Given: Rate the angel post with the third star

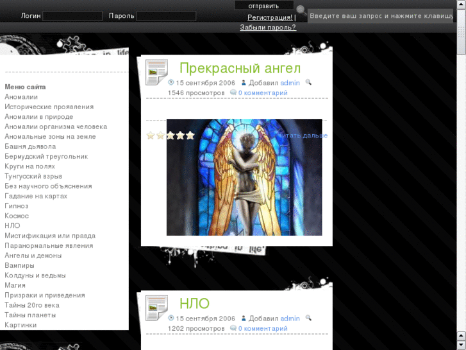Looking at the screenshot, I should pos(171,136).
